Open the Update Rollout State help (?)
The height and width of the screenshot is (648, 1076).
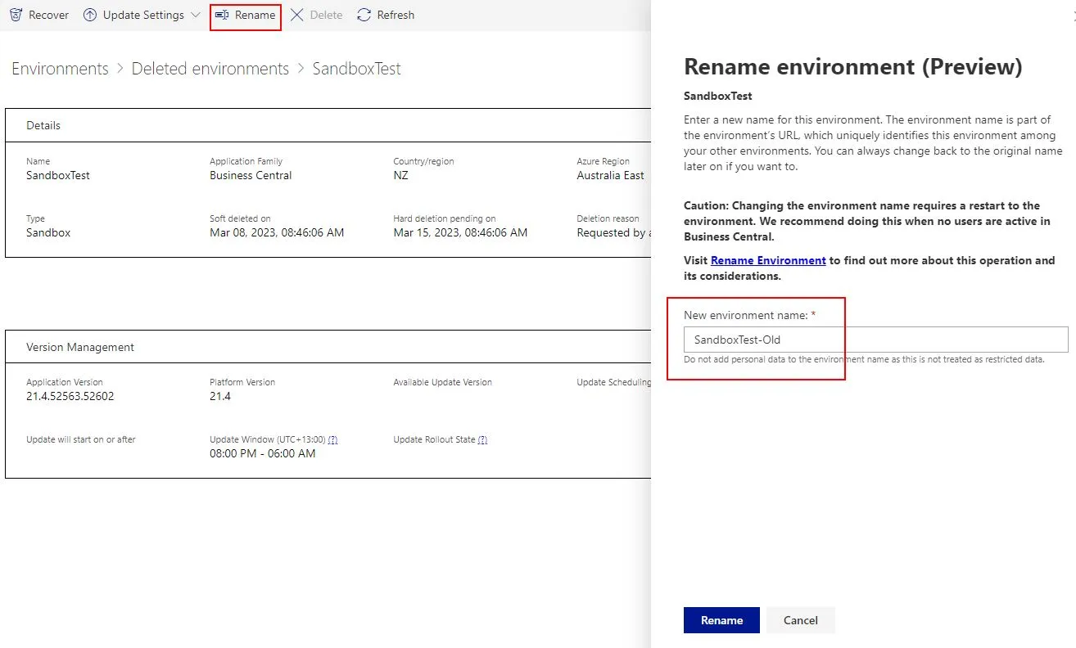coord(482,439)
